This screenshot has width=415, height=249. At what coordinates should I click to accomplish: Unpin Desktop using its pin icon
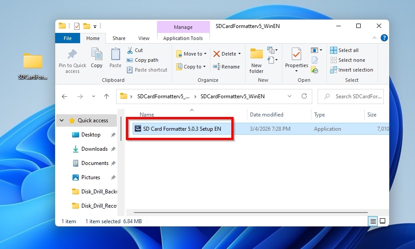point(113,135)
